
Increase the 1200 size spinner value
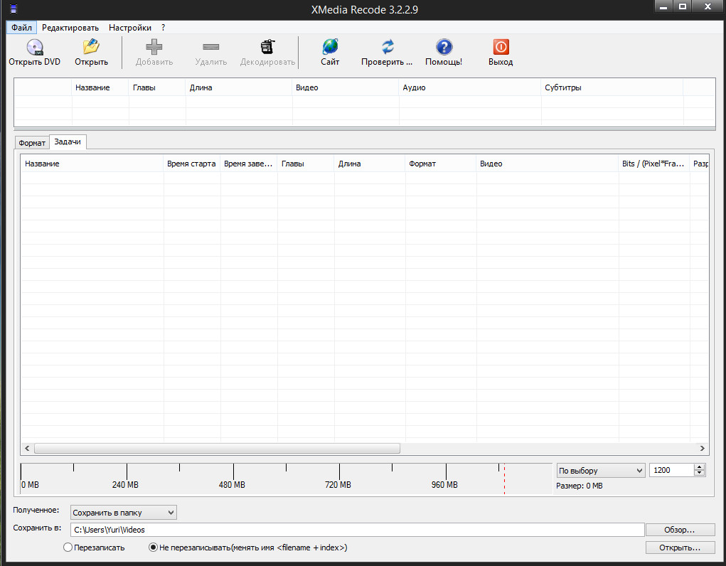pyautogui.click(x=699, y=467)
